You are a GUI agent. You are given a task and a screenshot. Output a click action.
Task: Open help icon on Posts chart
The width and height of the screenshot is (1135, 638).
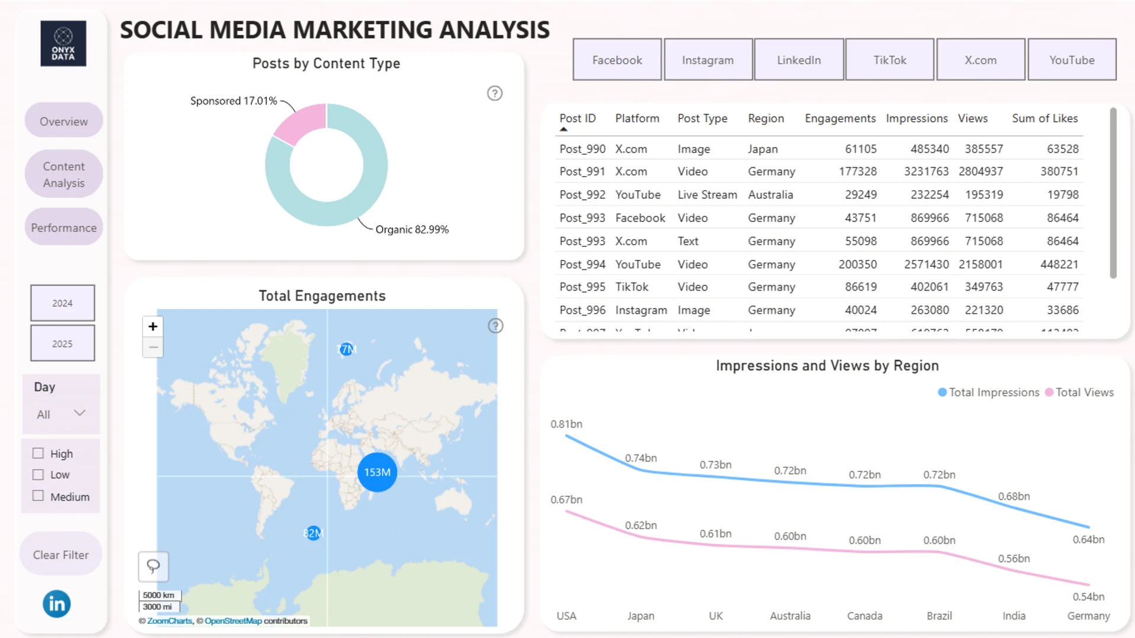[495, 93]
